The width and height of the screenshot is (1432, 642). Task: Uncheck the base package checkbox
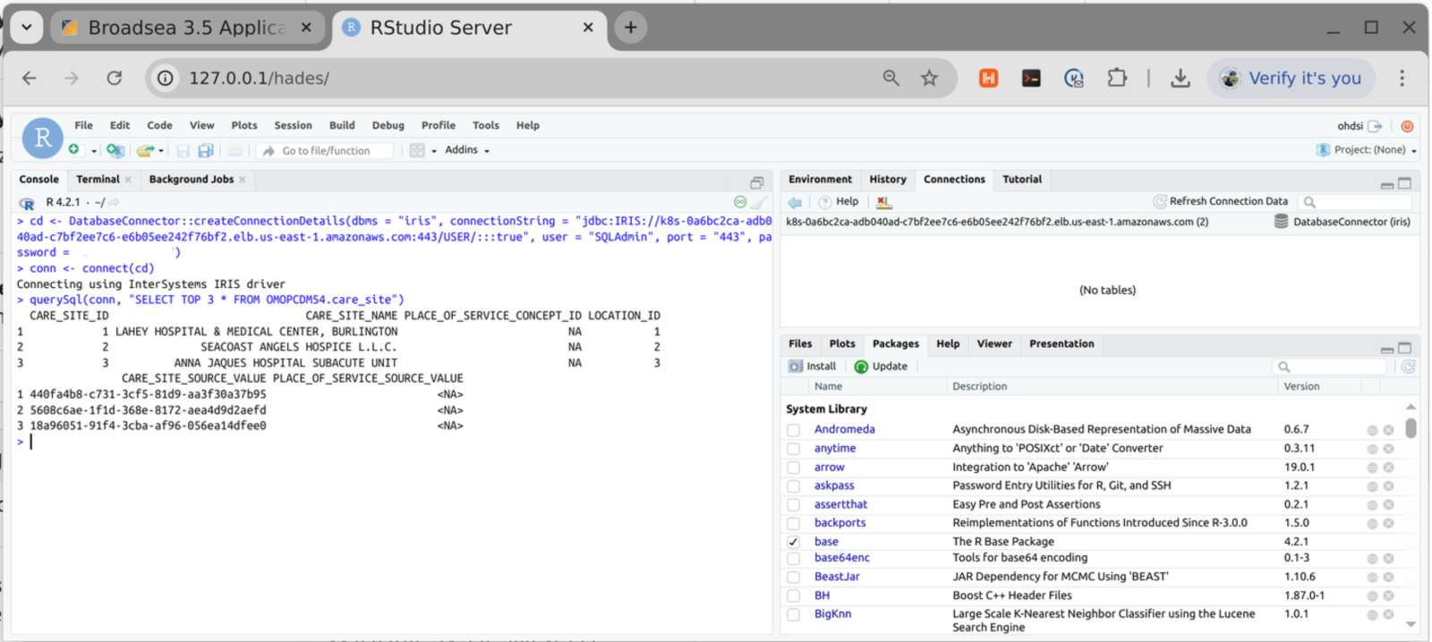tap(794, 542)
